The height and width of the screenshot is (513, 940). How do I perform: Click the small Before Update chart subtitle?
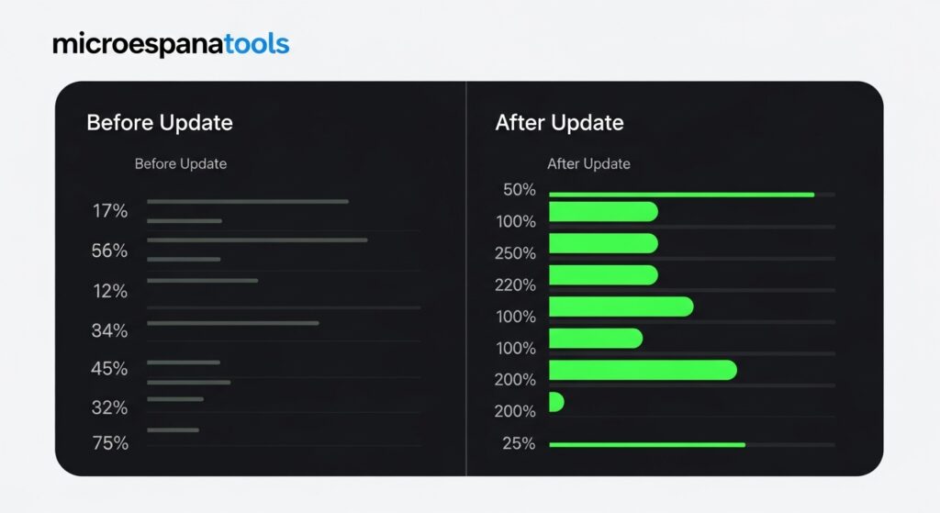pos(181,164)
